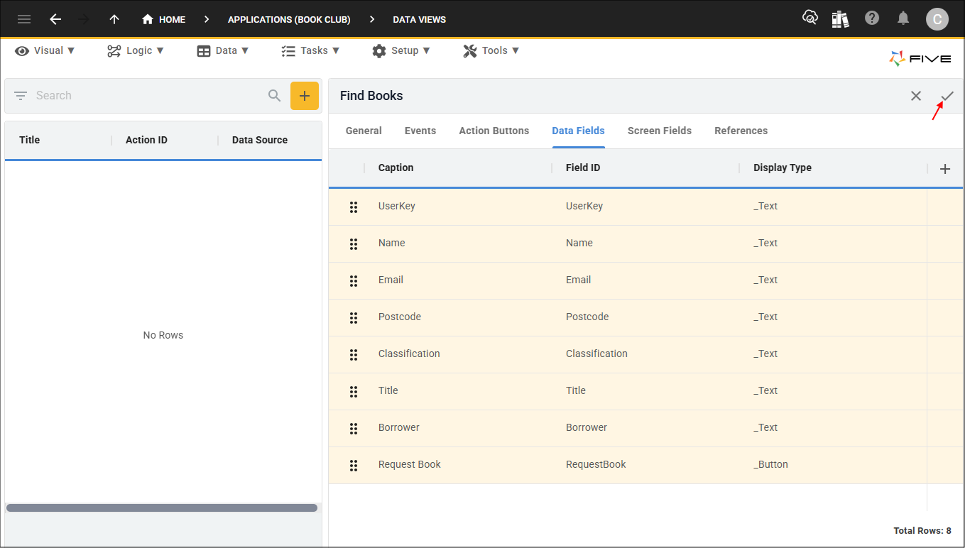Image resolution: width=965 pixels, height=548 pixels.
Task: Switch to the Screen Fields tab
Action: [659, 131]
